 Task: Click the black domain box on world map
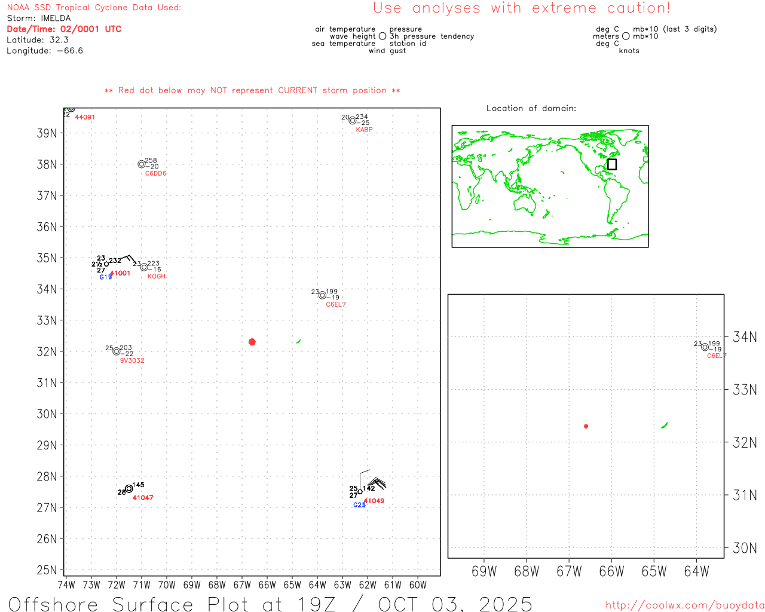click(612, 164)
